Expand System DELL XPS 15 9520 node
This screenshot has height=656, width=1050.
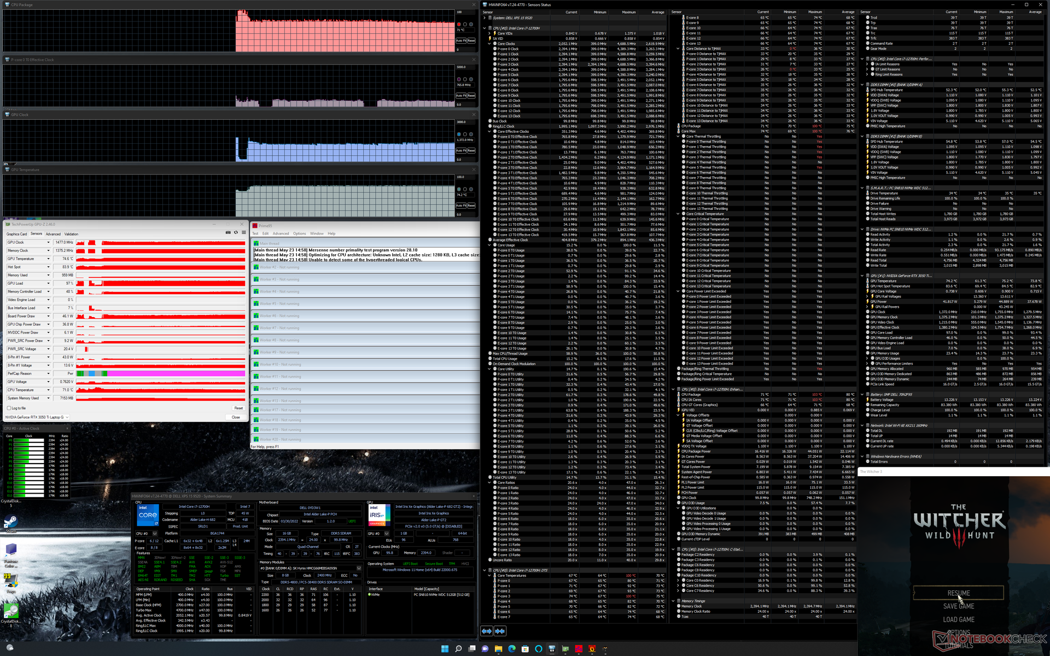point(485,17)
